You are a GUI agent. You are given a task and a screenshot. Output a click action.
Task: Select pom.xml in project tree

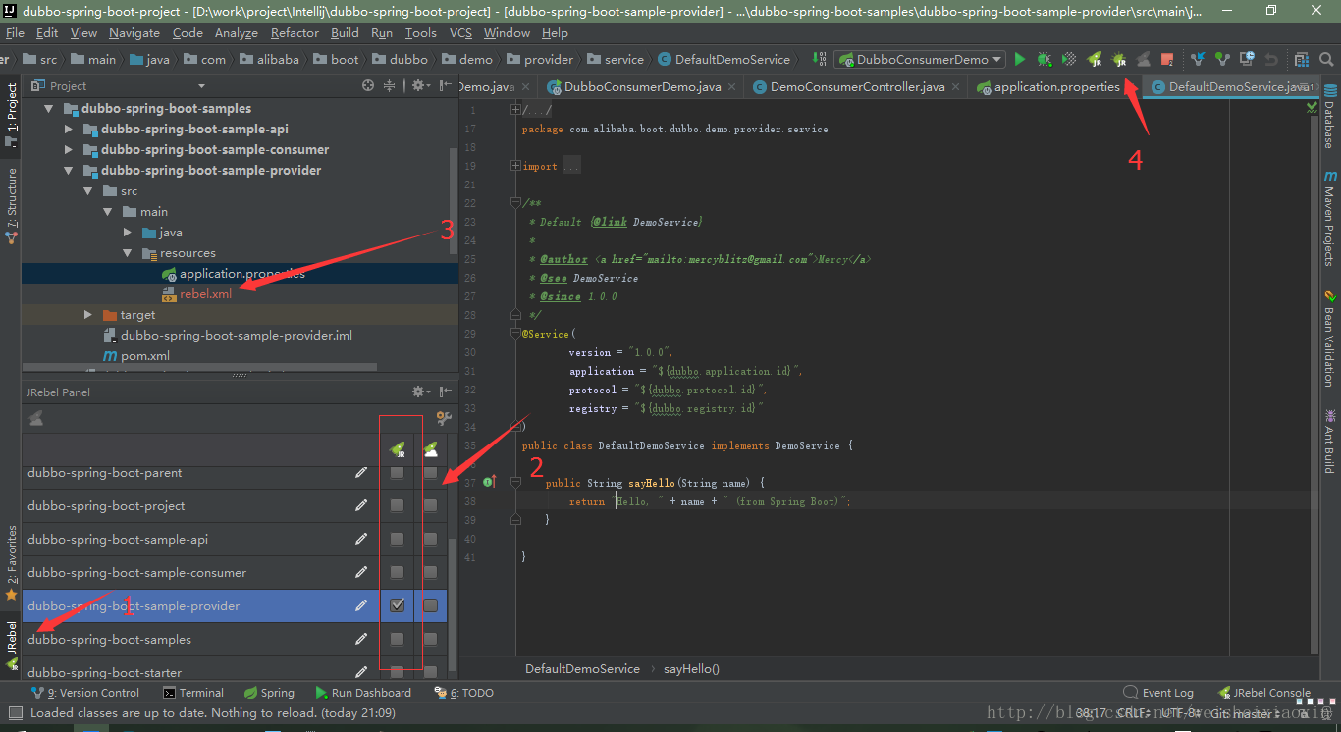(x=144, y=356)
